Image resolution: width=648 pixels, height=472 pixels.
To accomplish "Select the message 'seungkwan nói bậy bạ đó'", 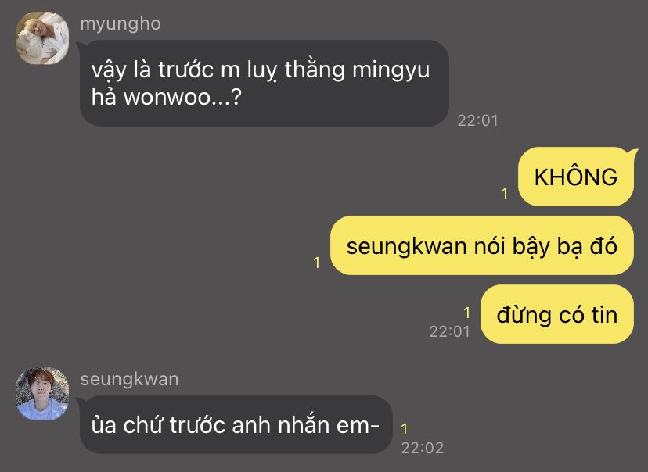I will [482, 245].
